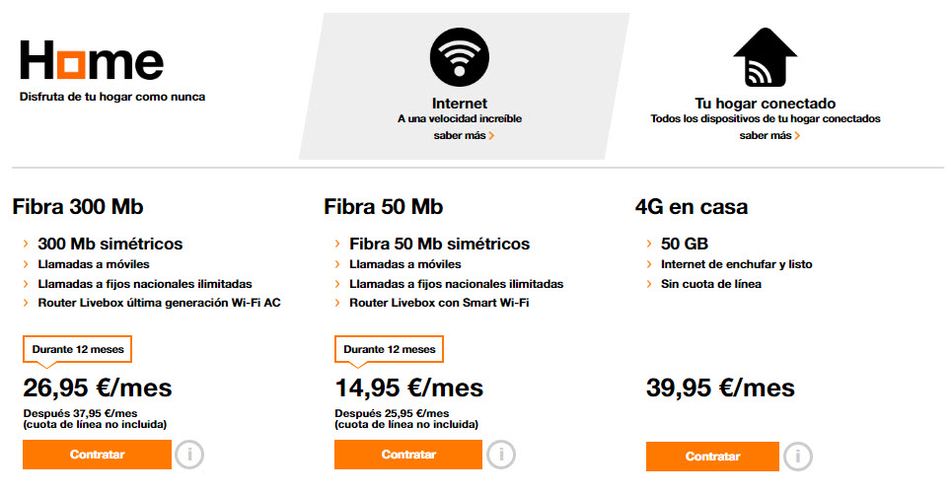Click the 39,95 €/mes price
This screenshot has height=493, width=951.
click(720, 387)
